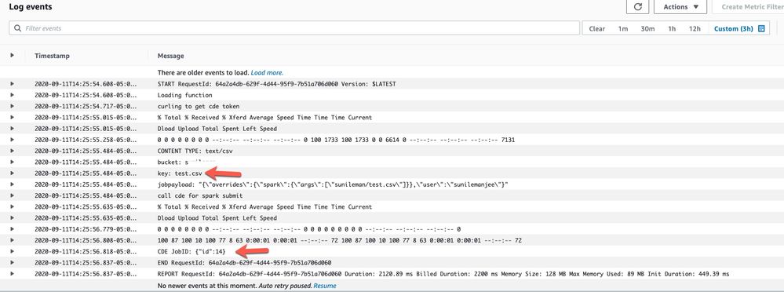Expand the REPORT RequestId log row
The height and width of the screenshot is (292, 784).
12,273
